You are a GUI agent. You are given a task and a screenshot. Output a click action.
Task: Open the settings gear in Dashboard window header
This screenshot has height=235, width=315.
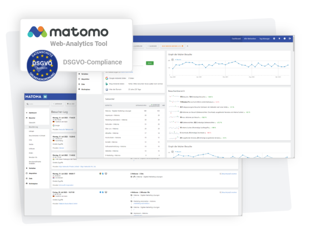tap(274, 39)
